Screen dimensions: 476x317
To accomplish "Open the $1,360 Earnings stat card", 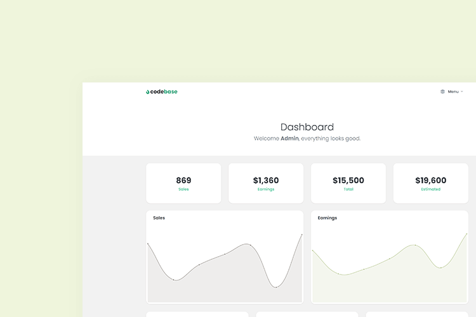I will point(266,183).
